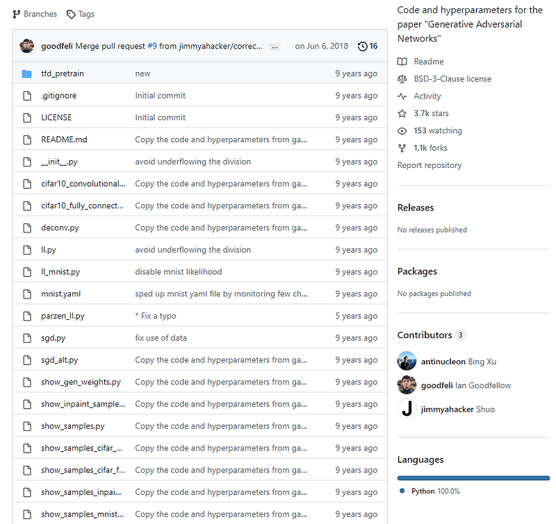Screen dimensions: 556x524
Task: Open the tfd_pretrain folder icon
Action: [26, 73]
